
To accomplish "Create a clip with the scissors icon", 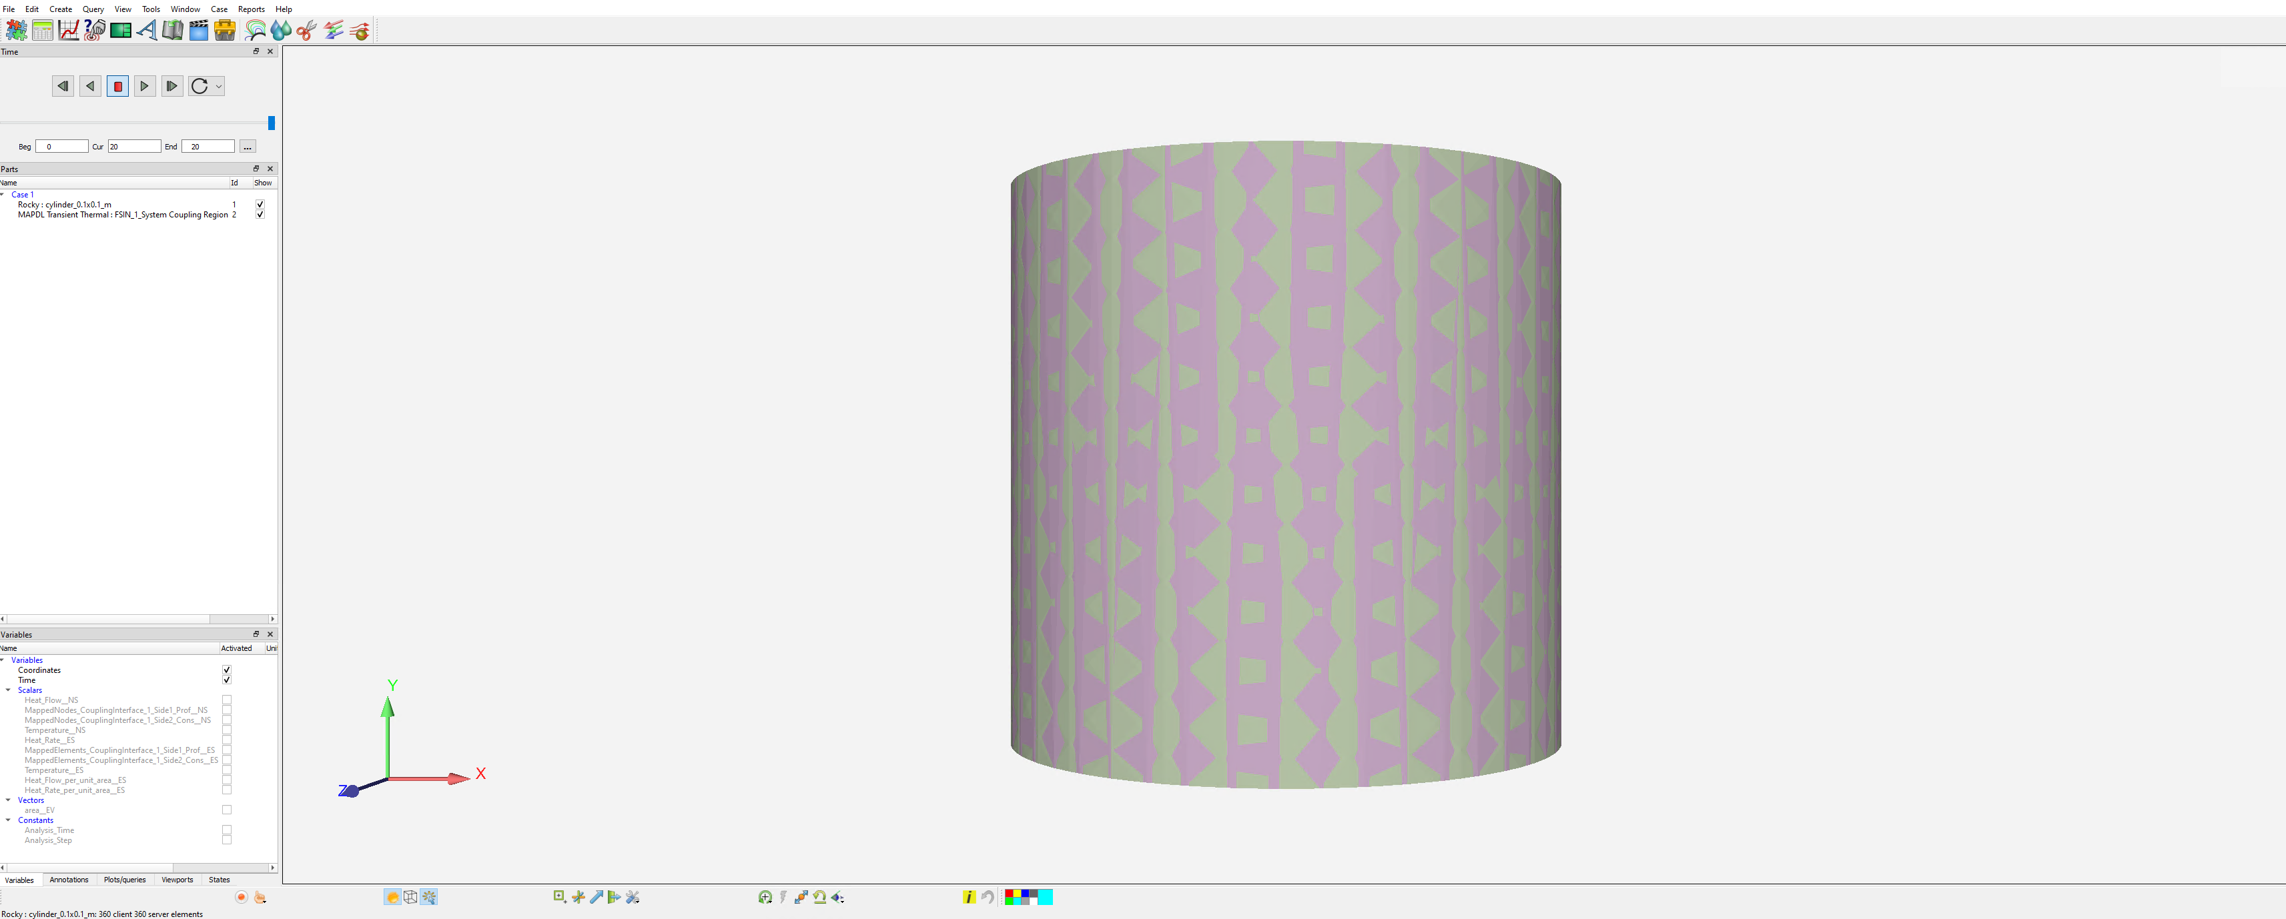I will pyautogui.click(x=307, y=30).
